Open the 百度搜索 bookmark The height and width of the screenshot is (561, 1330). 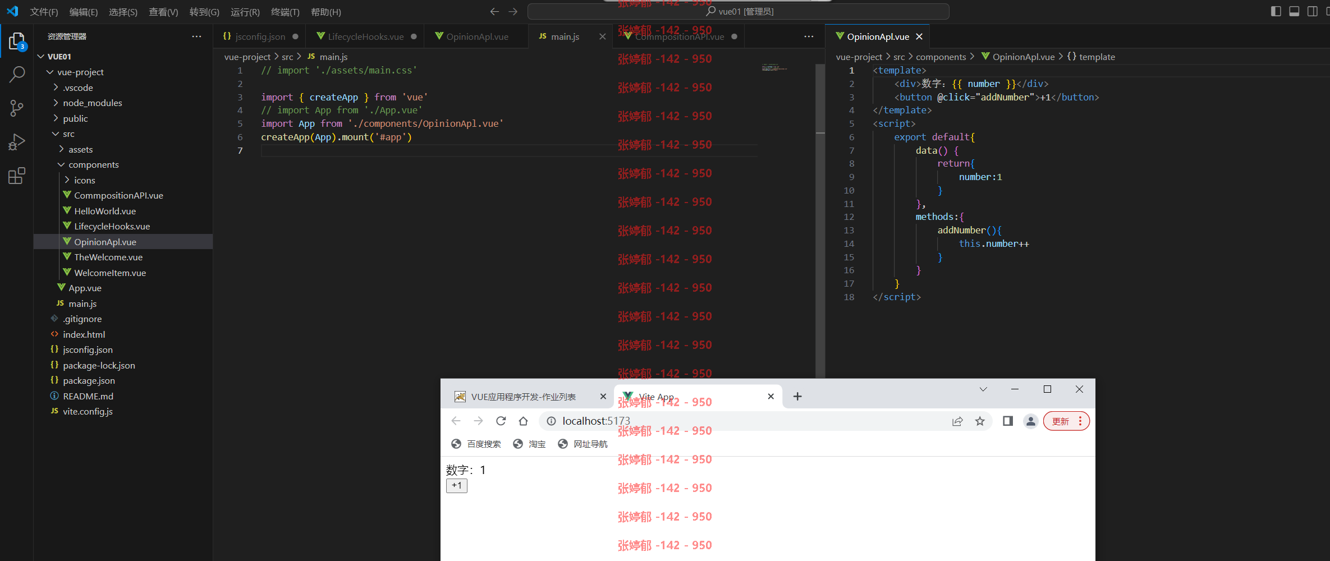476,444
